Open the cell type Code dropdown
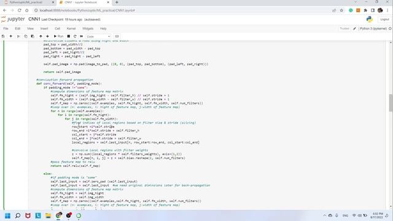The image size is (393, 221). pyautogui.click(x=98, y=37)
